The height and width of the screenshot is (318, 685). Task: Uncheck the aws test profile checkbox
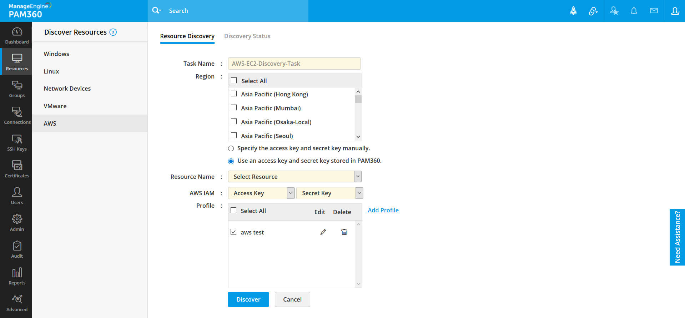click(x=233, y=232)
